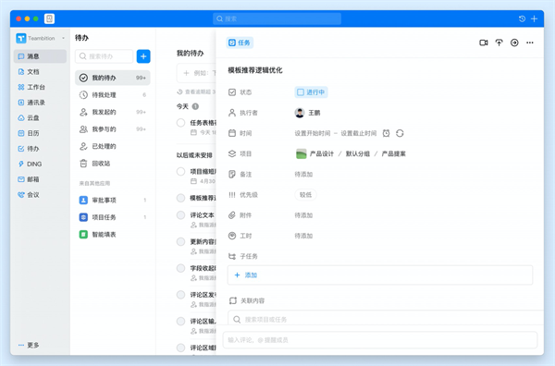The image size is (555, 366).
Task: Set the task deadline 设置截止时间
Action: (x=359, y=133)
